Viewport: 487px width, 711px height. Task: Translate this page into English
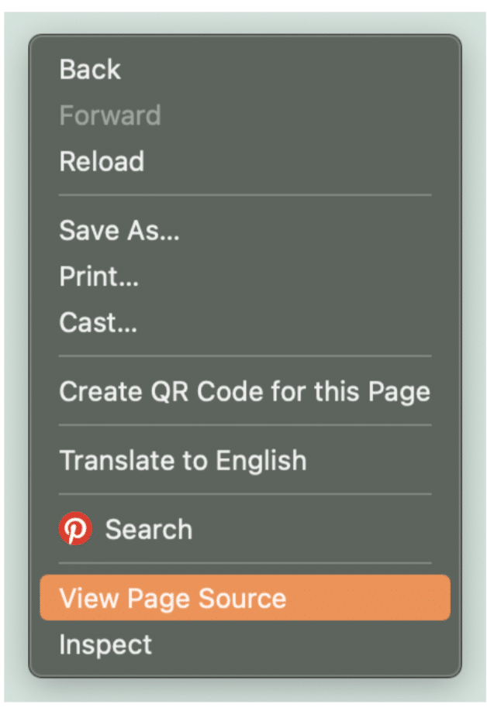coord(183,461)
